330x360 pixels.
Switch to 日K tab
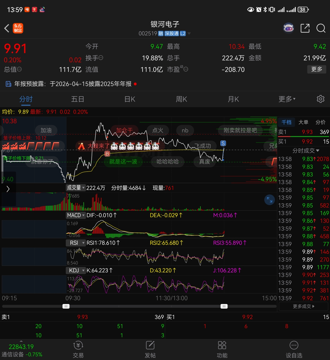[130, 99]
